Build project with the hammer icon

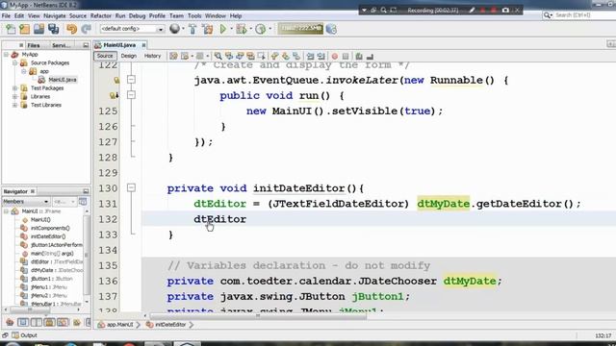[192, 29]
